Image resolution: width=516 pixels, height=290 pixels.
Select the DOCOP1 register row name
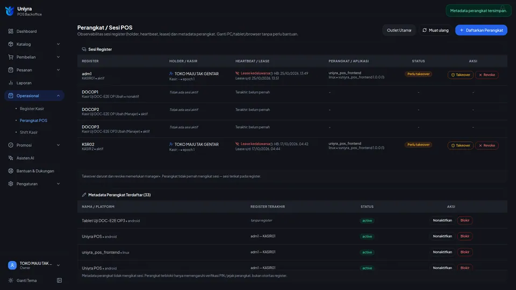pyautogui.click(x=90, y=92)
